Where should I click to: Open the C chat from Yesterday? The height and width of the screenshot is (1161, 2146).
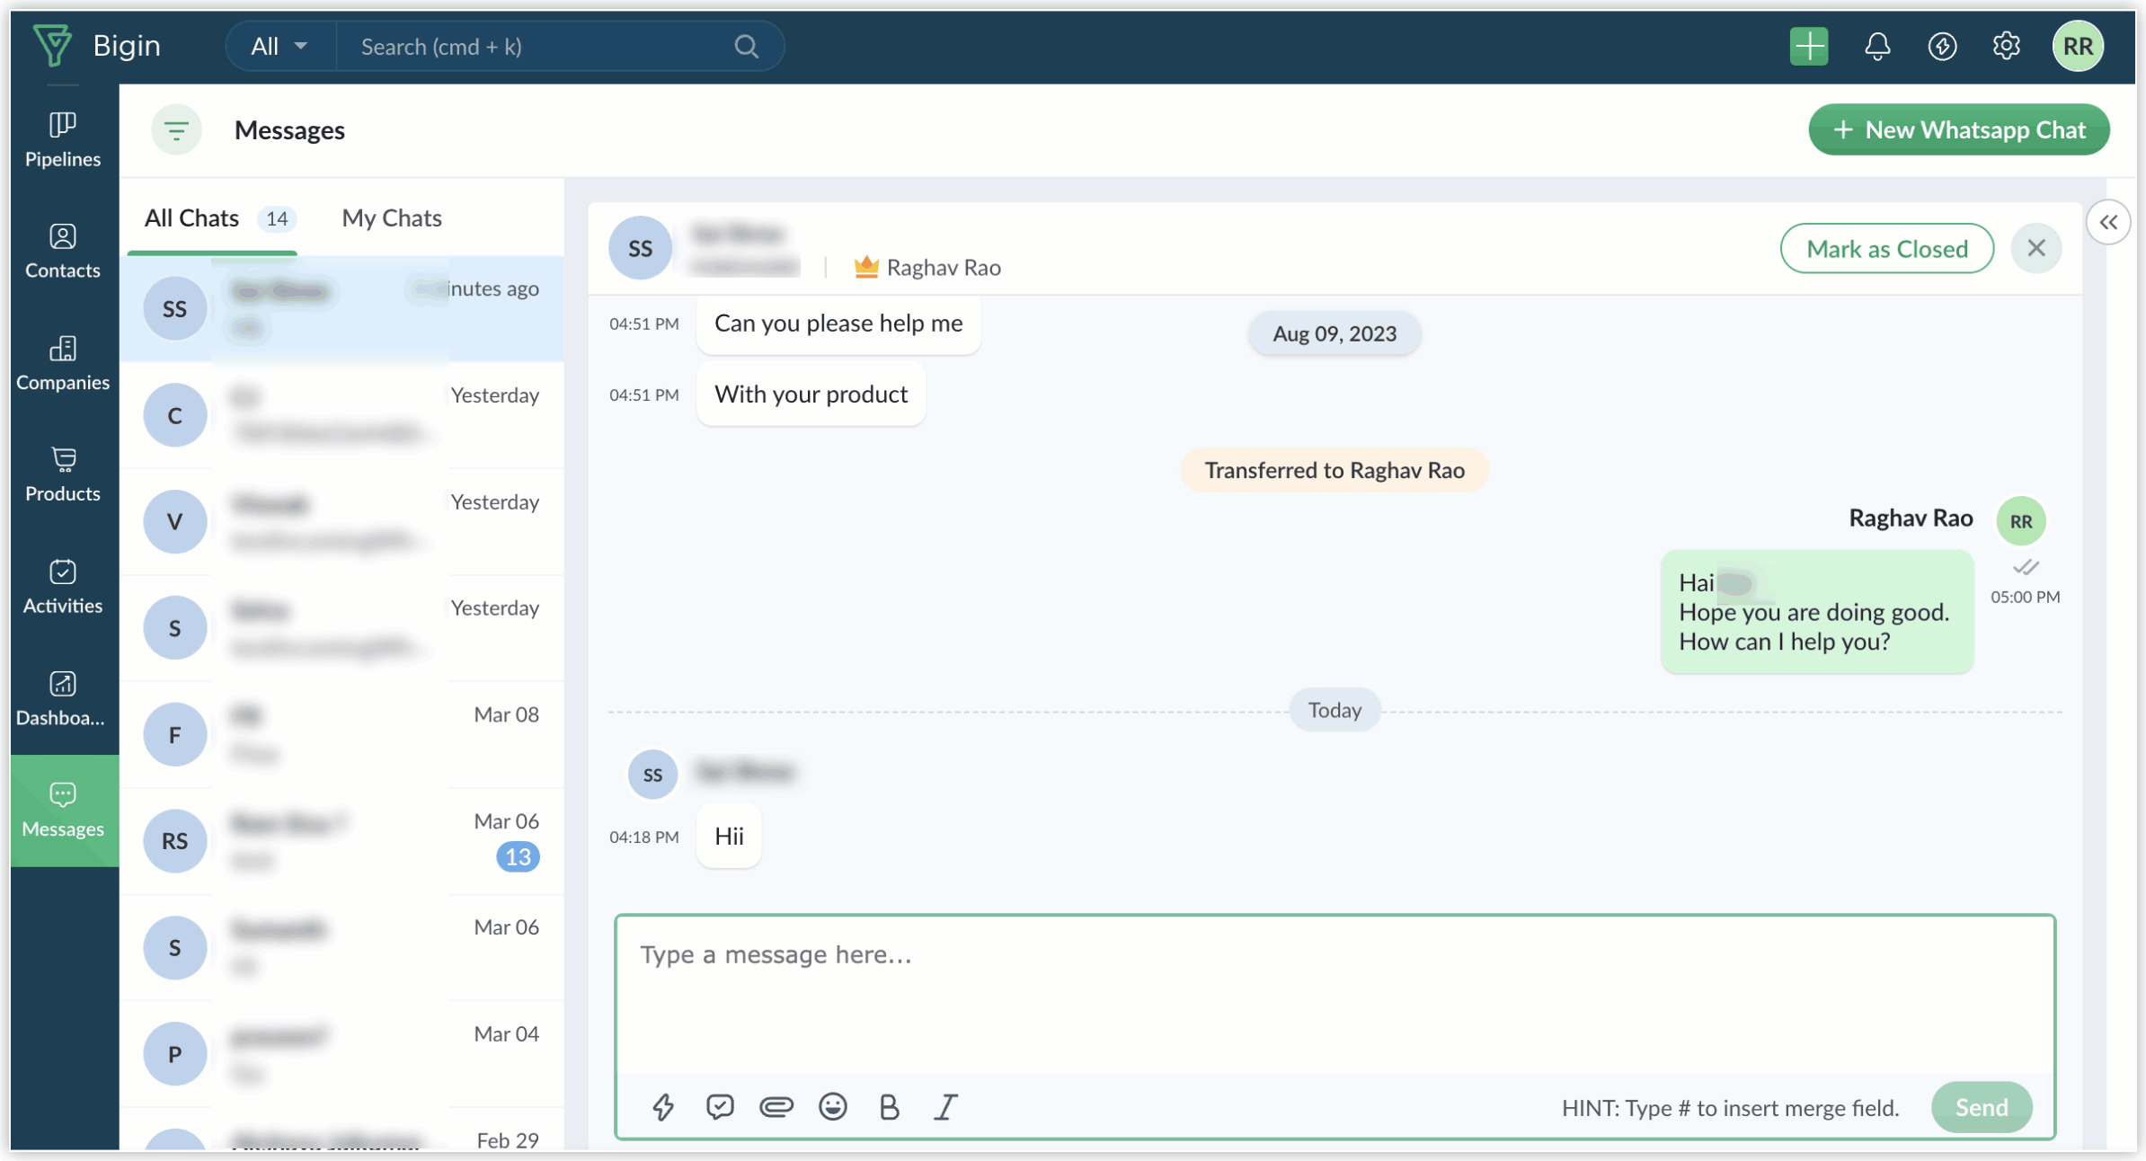click(341, 415)
